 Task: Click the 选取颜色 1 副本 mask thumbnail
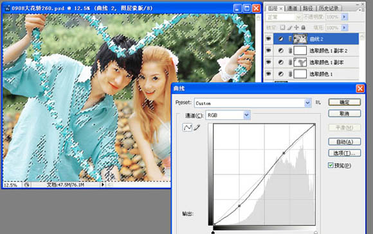pyautogui.click(x=300, y=62)
